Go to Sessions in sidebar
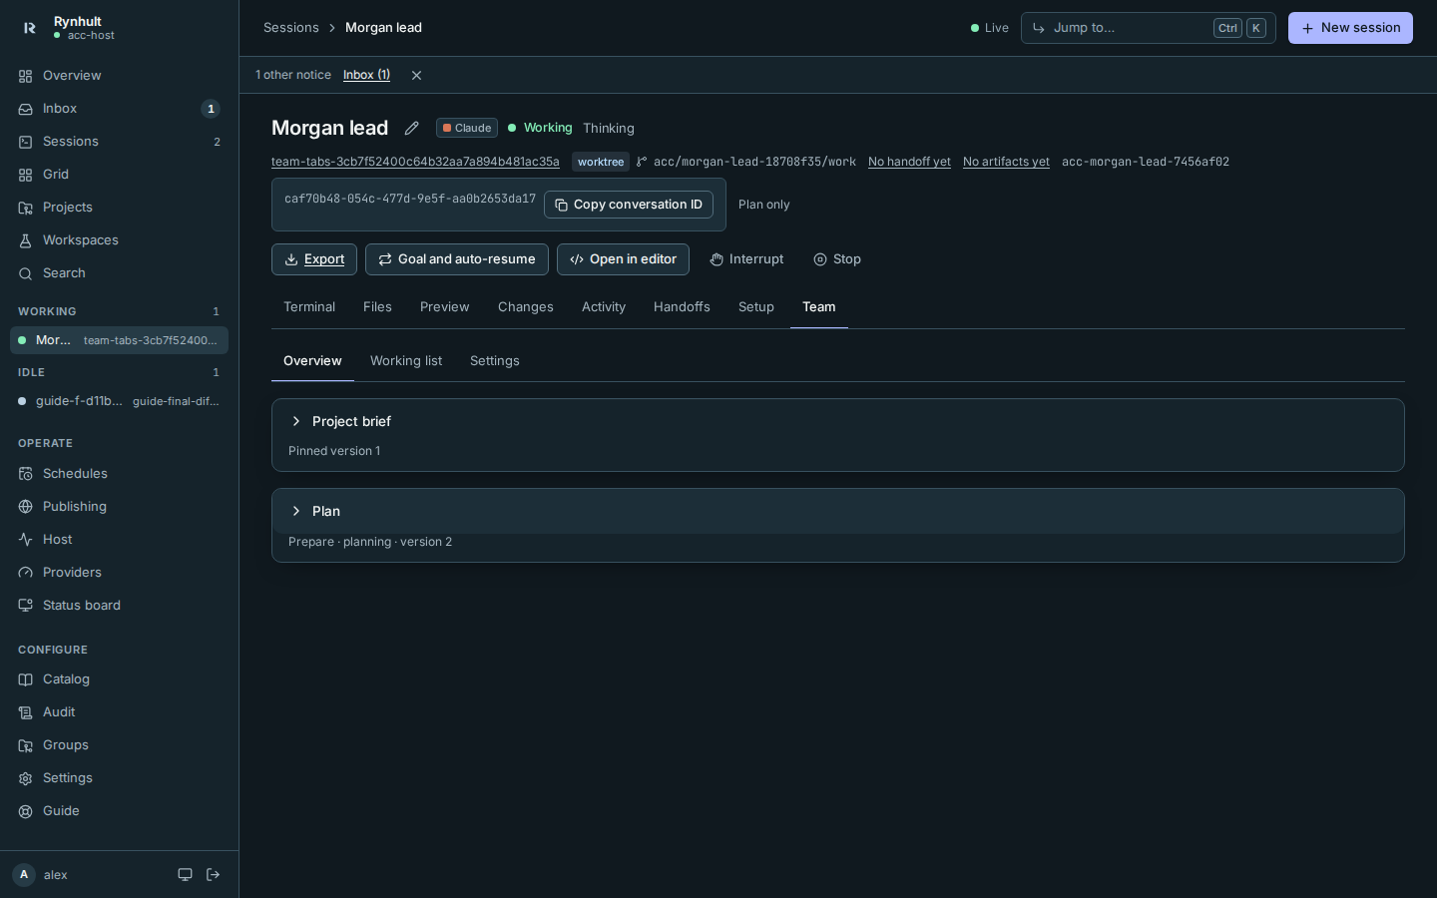The image size is (1437, 898). (119, 142)
